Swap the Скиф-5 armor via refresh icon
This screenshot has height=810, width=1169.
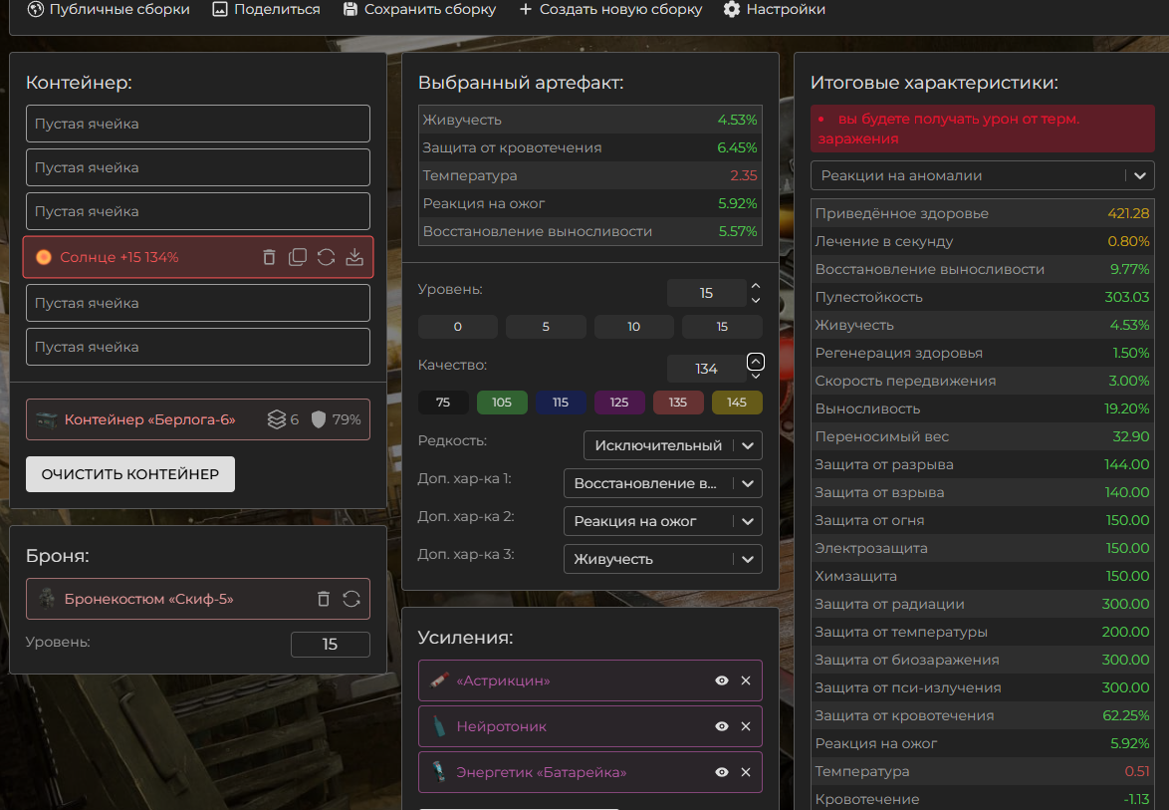351,599
